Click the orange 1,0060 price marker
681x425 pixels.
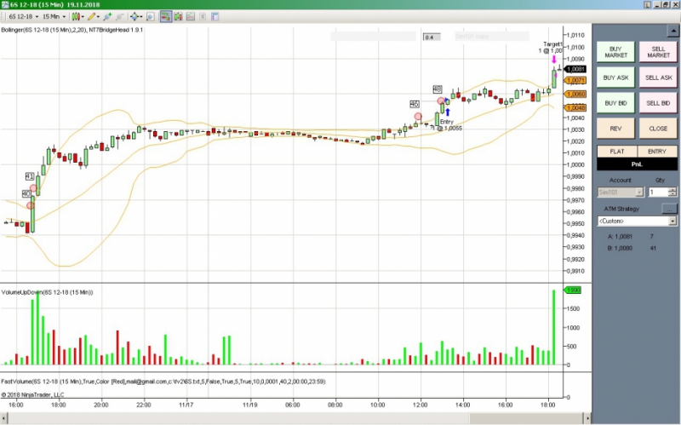coord(576,95)
